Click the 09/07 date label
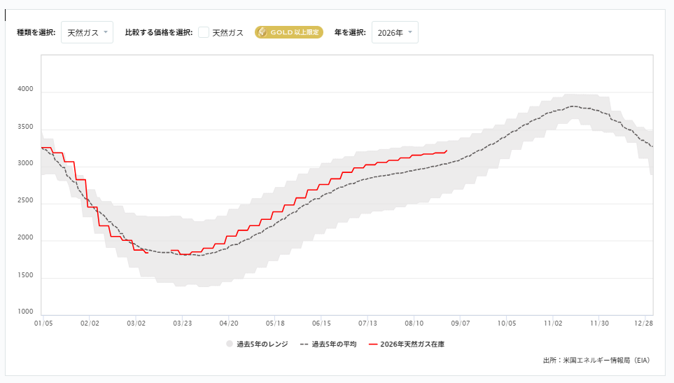Screen dimensions: 674x383 coord(461,323)
